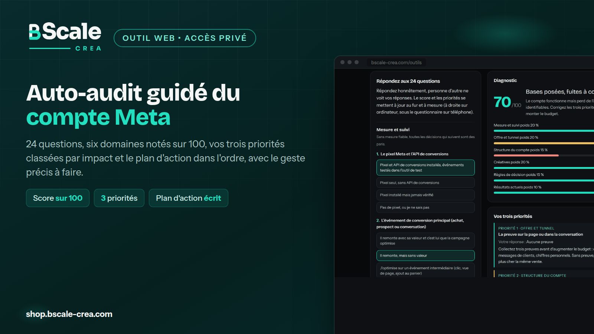Select Il remonte avec sa valeur answer
The width and height of the screenshot is (594, 334).
pos(425,240)
